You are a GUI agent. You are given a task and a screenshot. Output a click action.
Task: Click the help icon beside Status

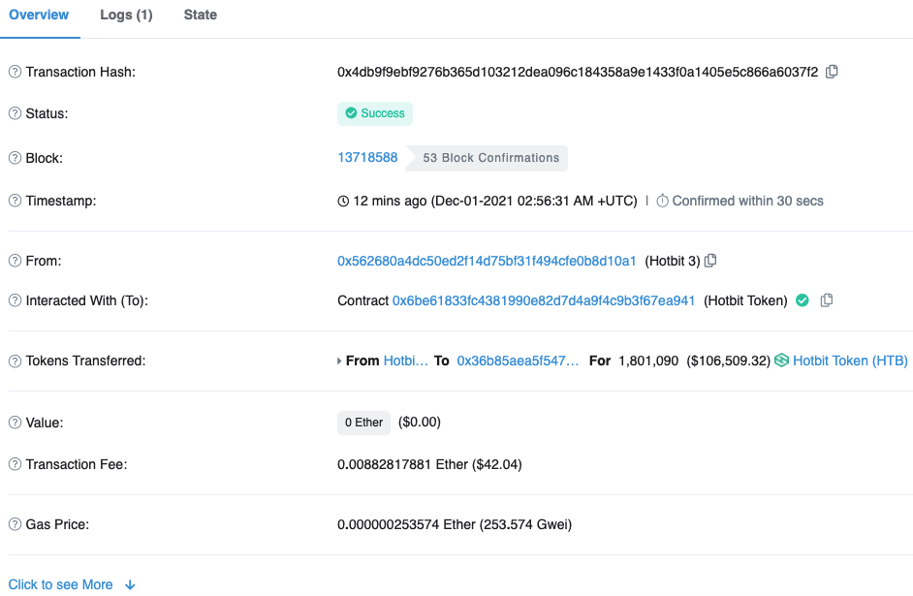15,113
